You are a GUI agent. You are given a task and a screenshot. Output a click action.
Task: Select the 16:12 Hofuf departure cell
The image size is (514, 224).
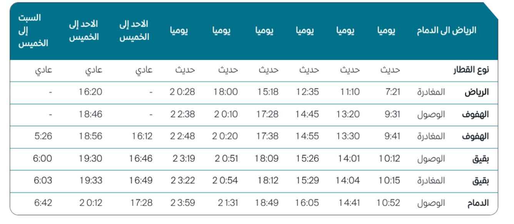pyautogui.click(x=141, y=136)
